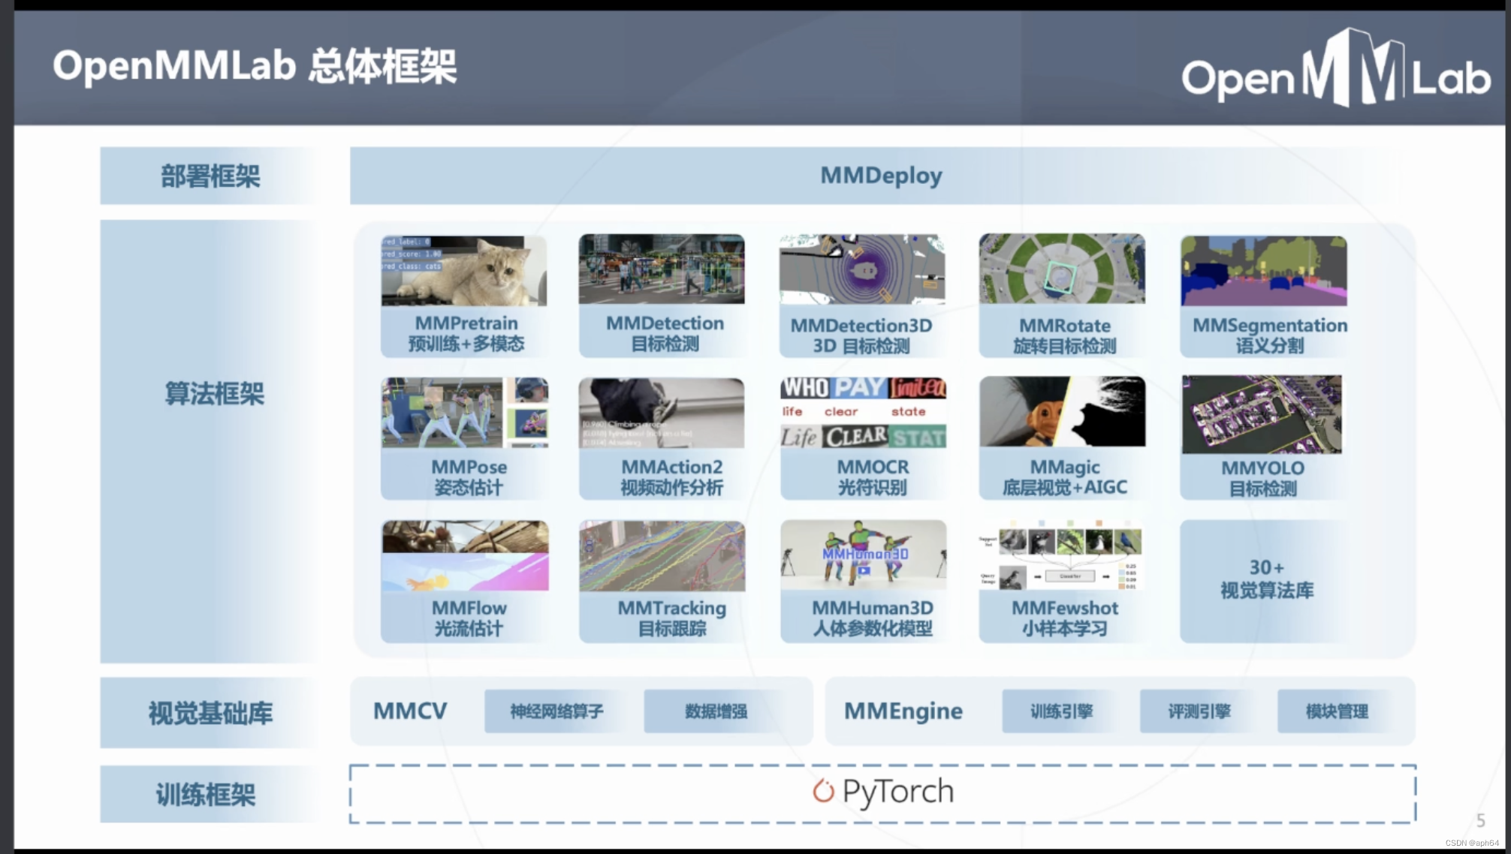Click the 模块管理 box
The width and height of the screenshot is (1511, 854).
(x=1337, y=711)
